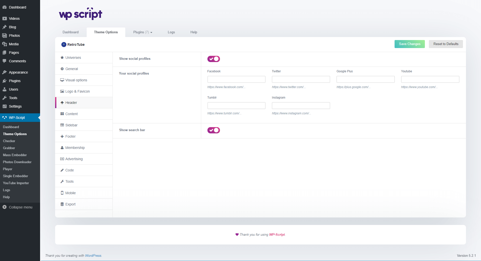Open the Logs tab
This screenshot has width=481, height=261.
click(171, 32)
